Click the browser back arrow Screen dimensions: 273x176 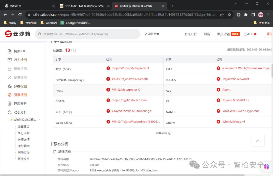click(5, 15)
